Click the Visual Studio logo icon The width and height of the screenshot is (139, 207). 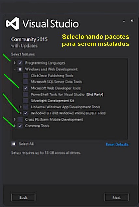[12, 24]
